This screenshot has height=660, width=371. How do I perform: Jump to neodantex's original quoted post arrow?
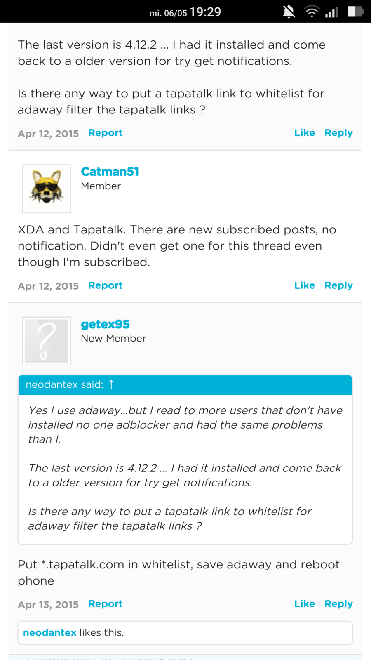[111, 384]
